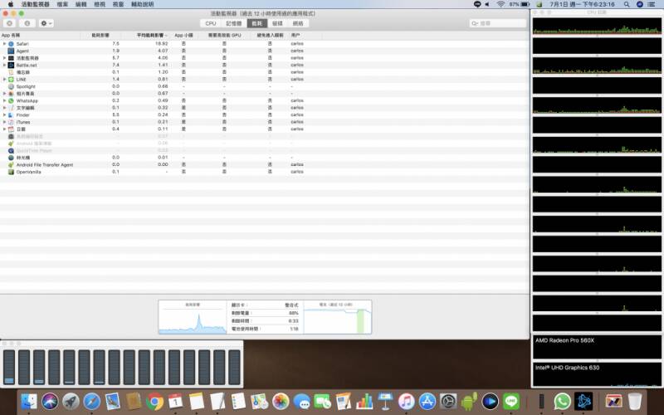This screenshot has width=664, height=415.
Task: Open the gear action menu in toolbar
Action: point(46,23)
